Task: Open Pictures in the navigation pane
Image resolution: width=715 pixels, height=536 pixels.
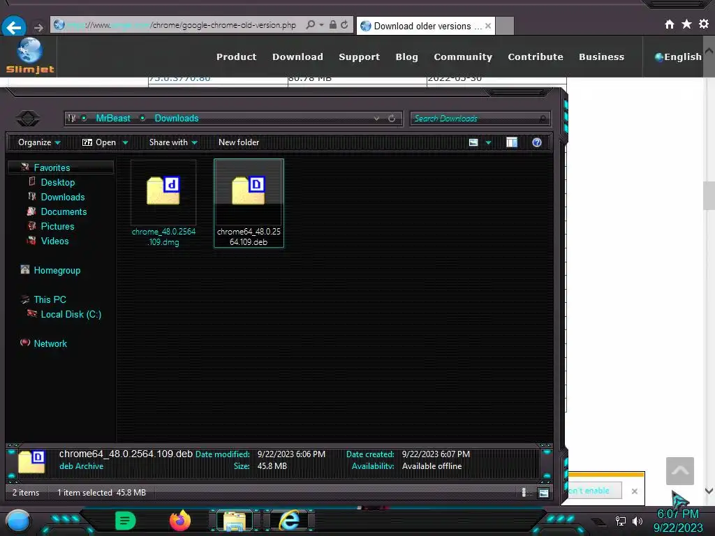Action: pos(57,226)
